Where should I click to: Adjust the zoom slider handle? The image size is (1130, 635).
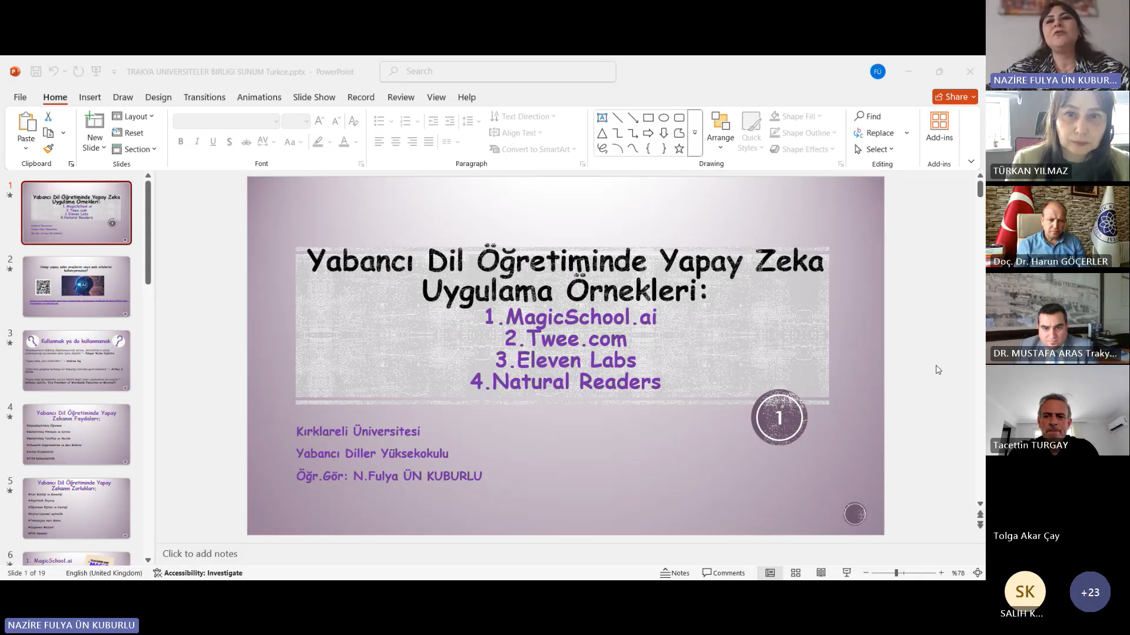[896, 573]
